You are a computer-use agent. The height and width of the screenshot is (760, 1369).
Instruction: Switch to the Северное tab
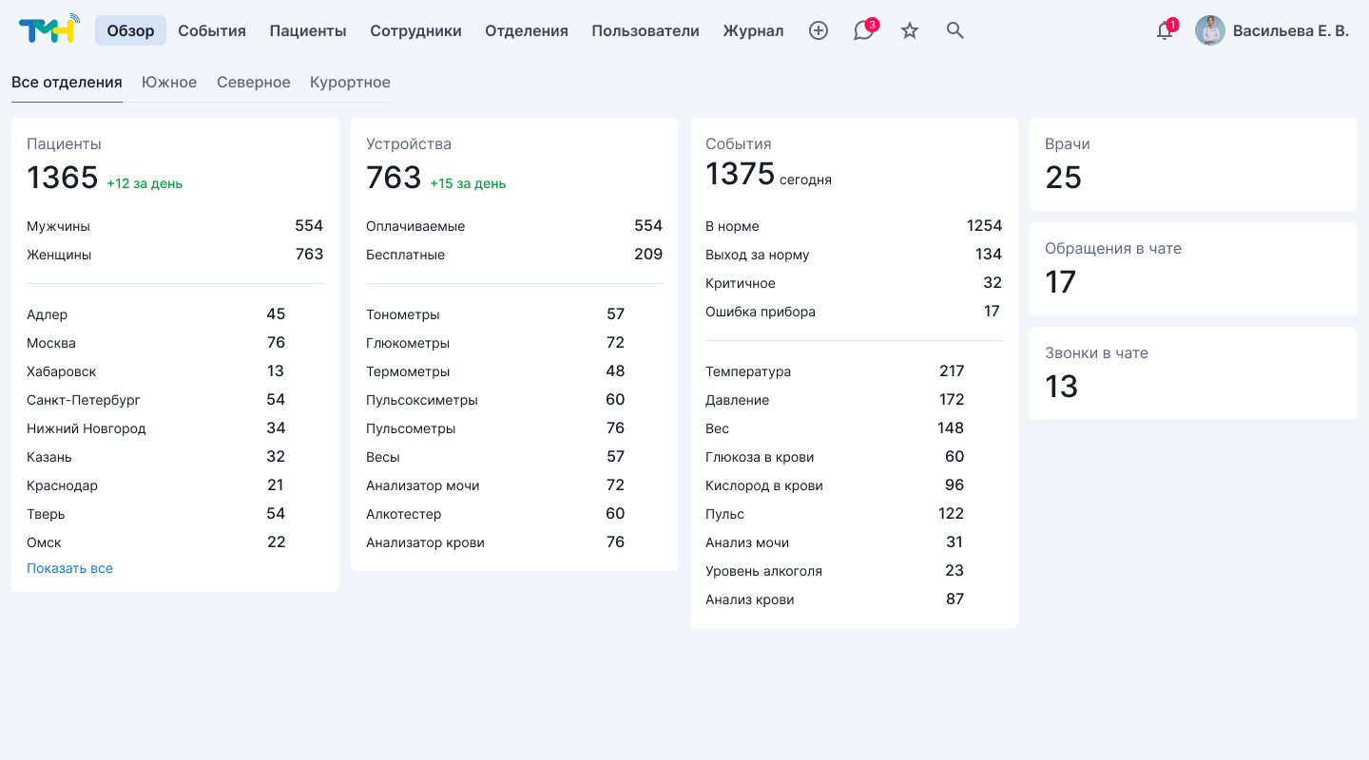coord(254,83)
